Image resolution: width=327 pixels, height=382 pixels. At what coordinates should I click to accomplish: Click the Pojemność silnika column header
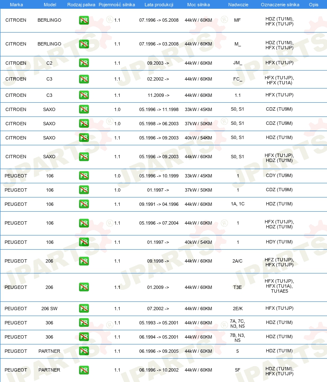click(x=117, y=5)
